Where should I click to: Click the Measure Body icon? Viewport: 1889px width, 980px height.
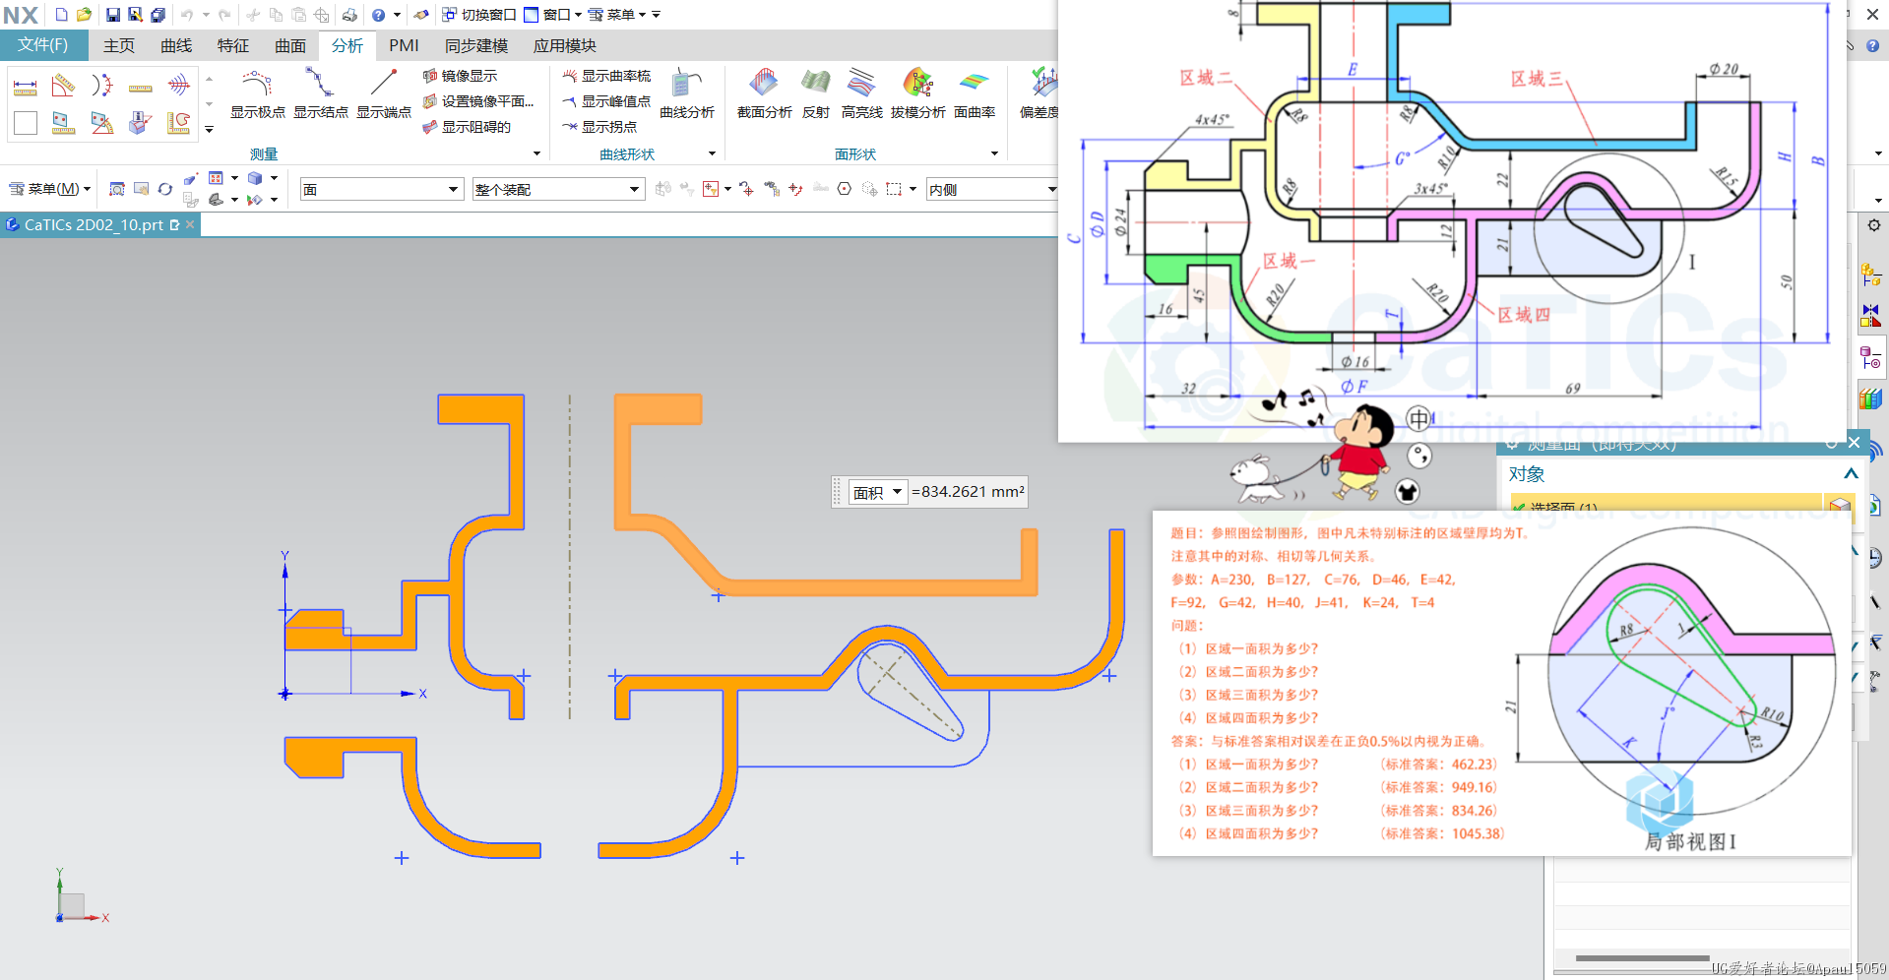point(141,123)
